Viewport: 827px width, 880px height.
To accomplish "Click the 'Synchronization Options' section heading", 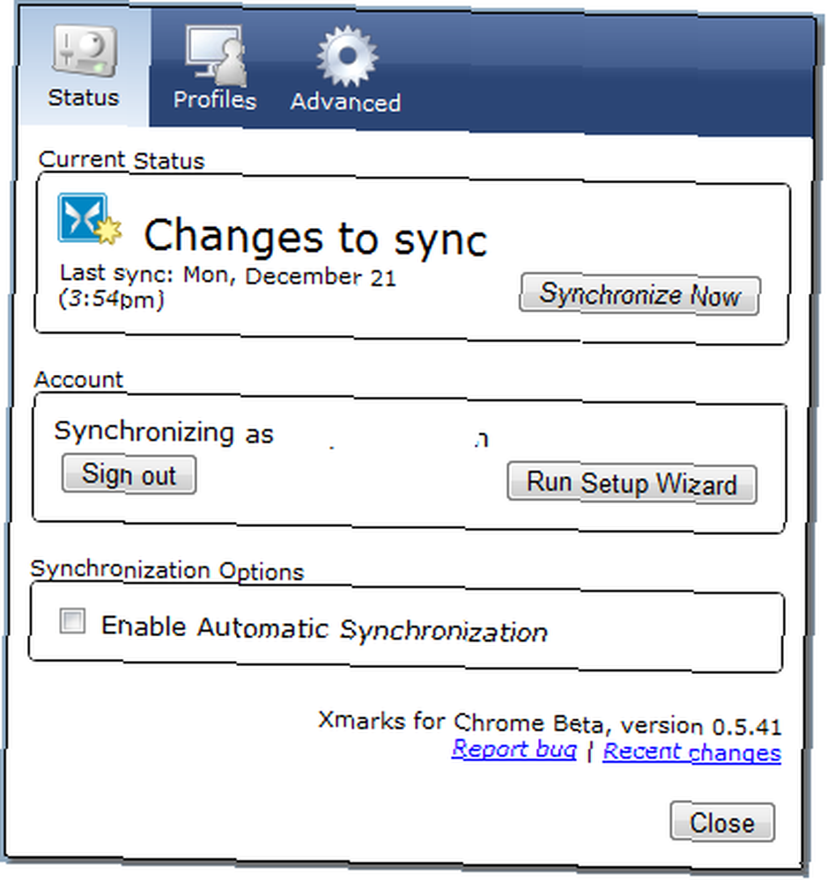I will click(x=166, y=569).
